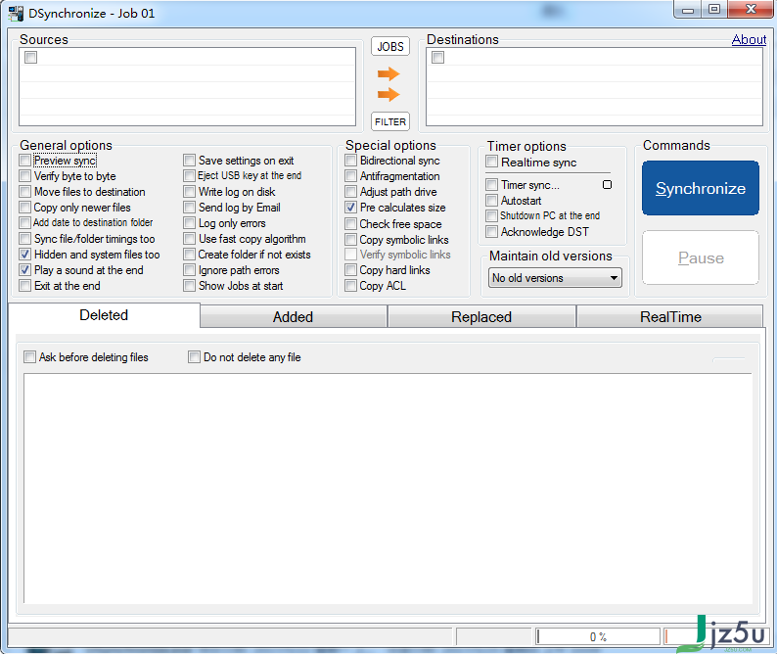Click the lower orange arrow icon
Screen dimensions: 777x654
click(x=388, y=94)
